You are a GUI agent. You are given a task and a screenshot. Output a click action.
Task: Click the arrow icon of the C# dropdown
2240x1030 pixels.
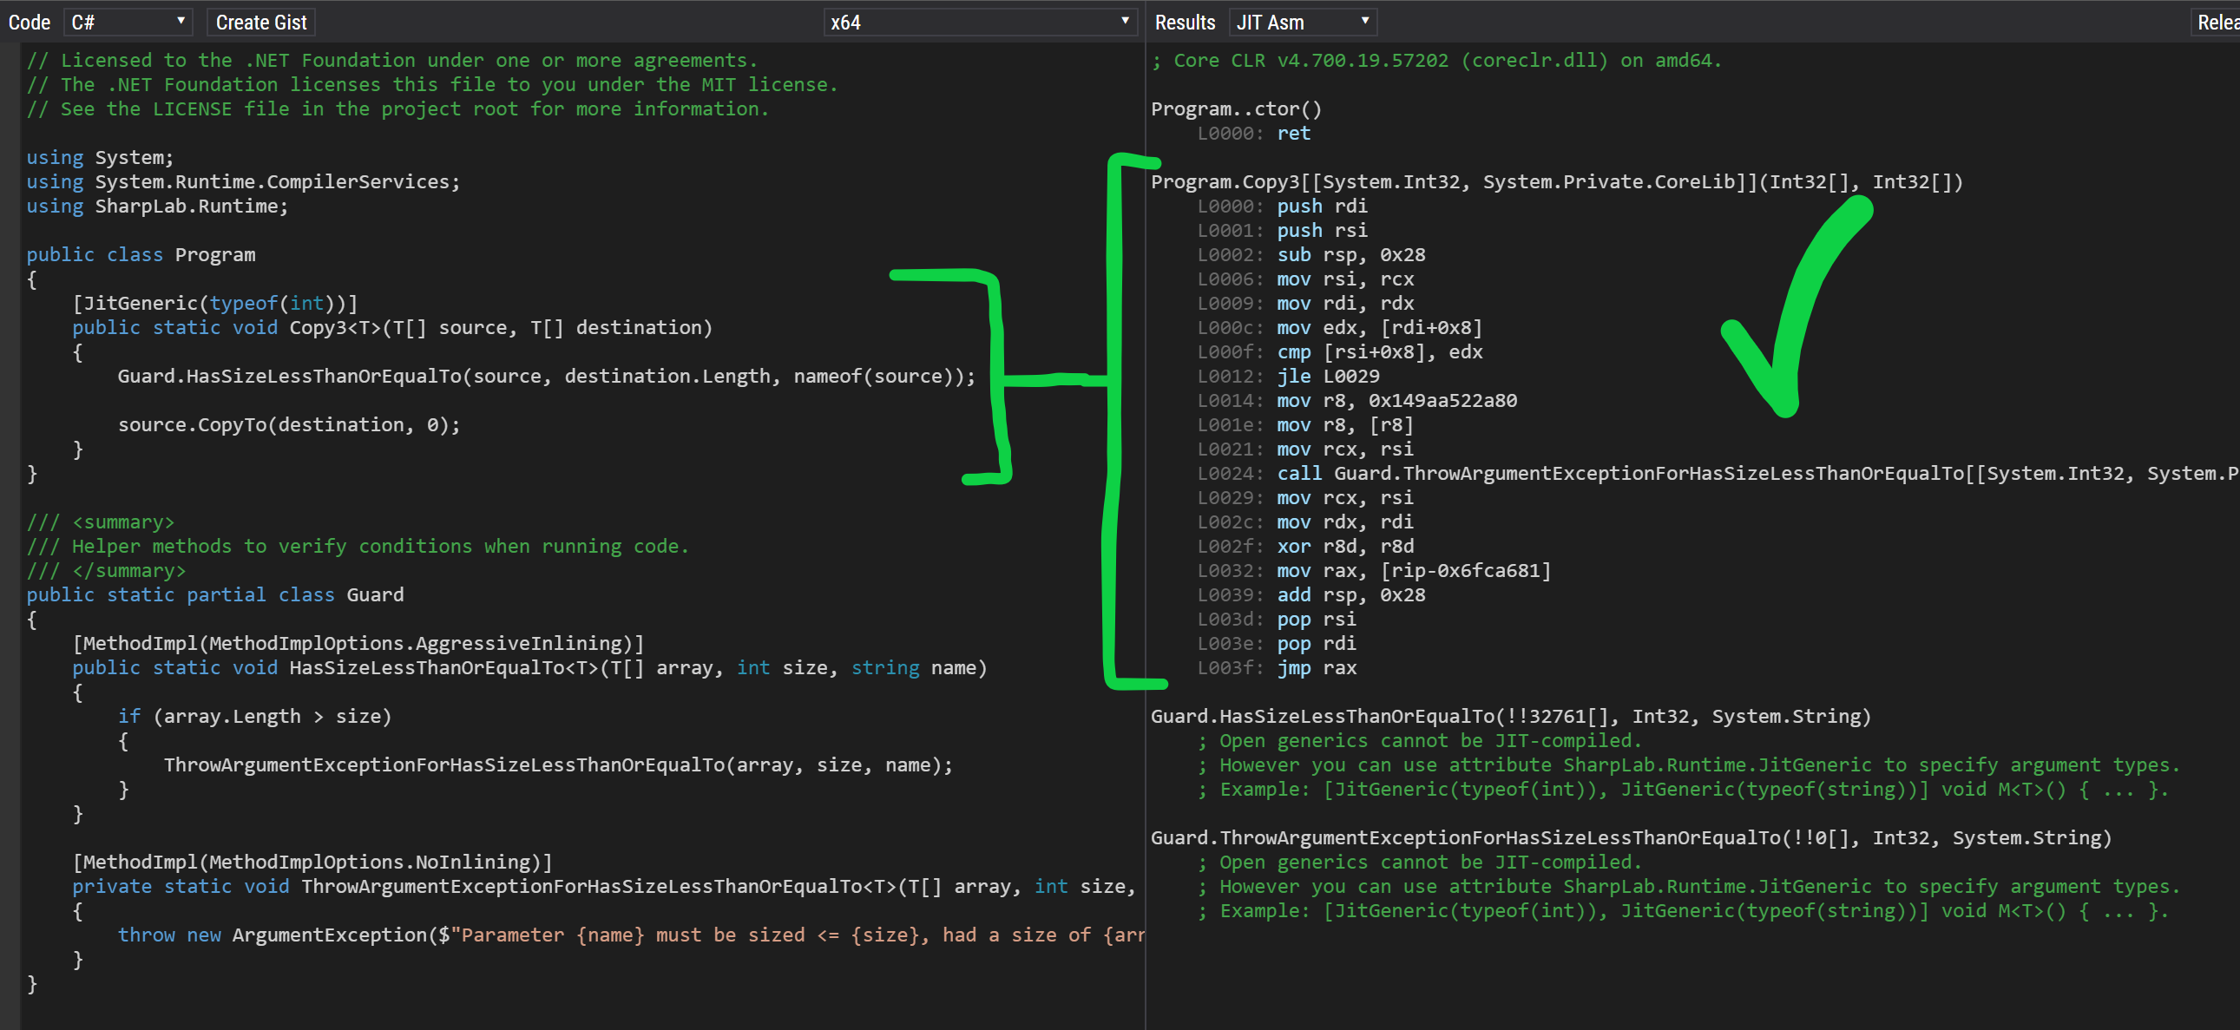(181, 21)
